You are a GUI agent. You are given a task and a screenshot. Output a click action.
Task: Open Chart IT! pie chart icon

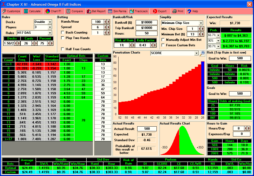click(48, 11)
